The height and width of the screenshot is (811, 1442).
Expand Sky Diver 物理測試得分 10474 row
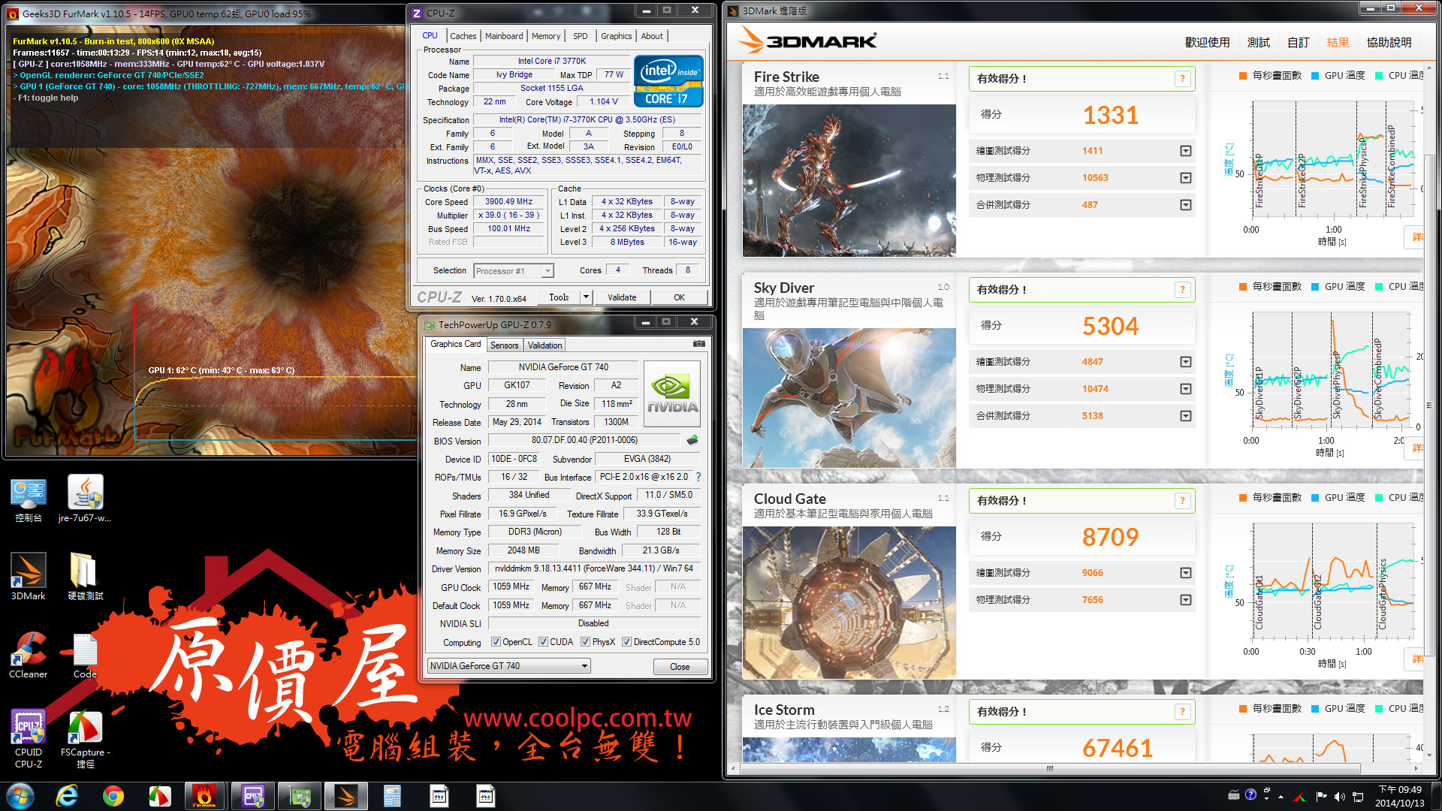[1186, 389]
